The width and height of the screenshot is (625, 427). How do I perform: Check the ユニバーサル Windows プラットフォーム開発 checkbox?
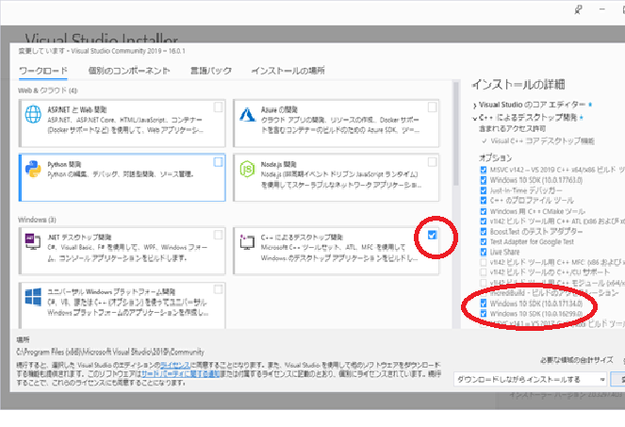pos(218,289)
